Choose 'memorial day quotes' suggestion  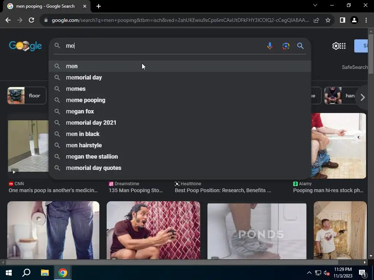(180, 168)
